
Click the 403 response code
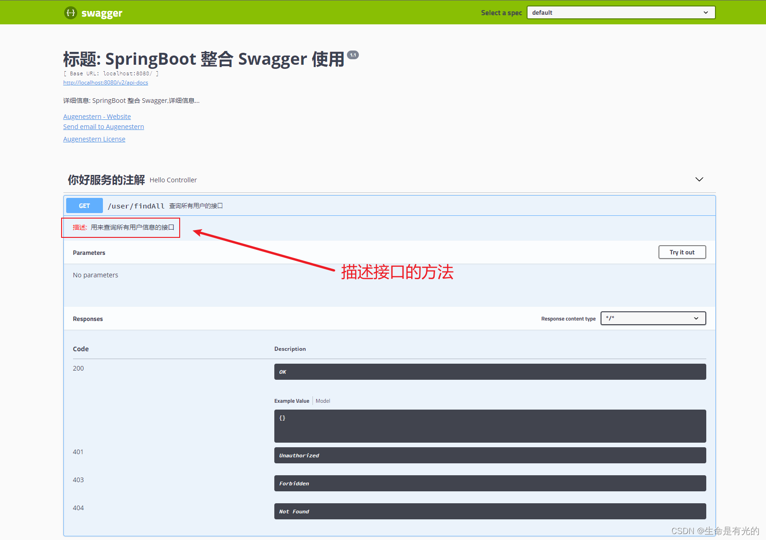[x=79, y=480]
